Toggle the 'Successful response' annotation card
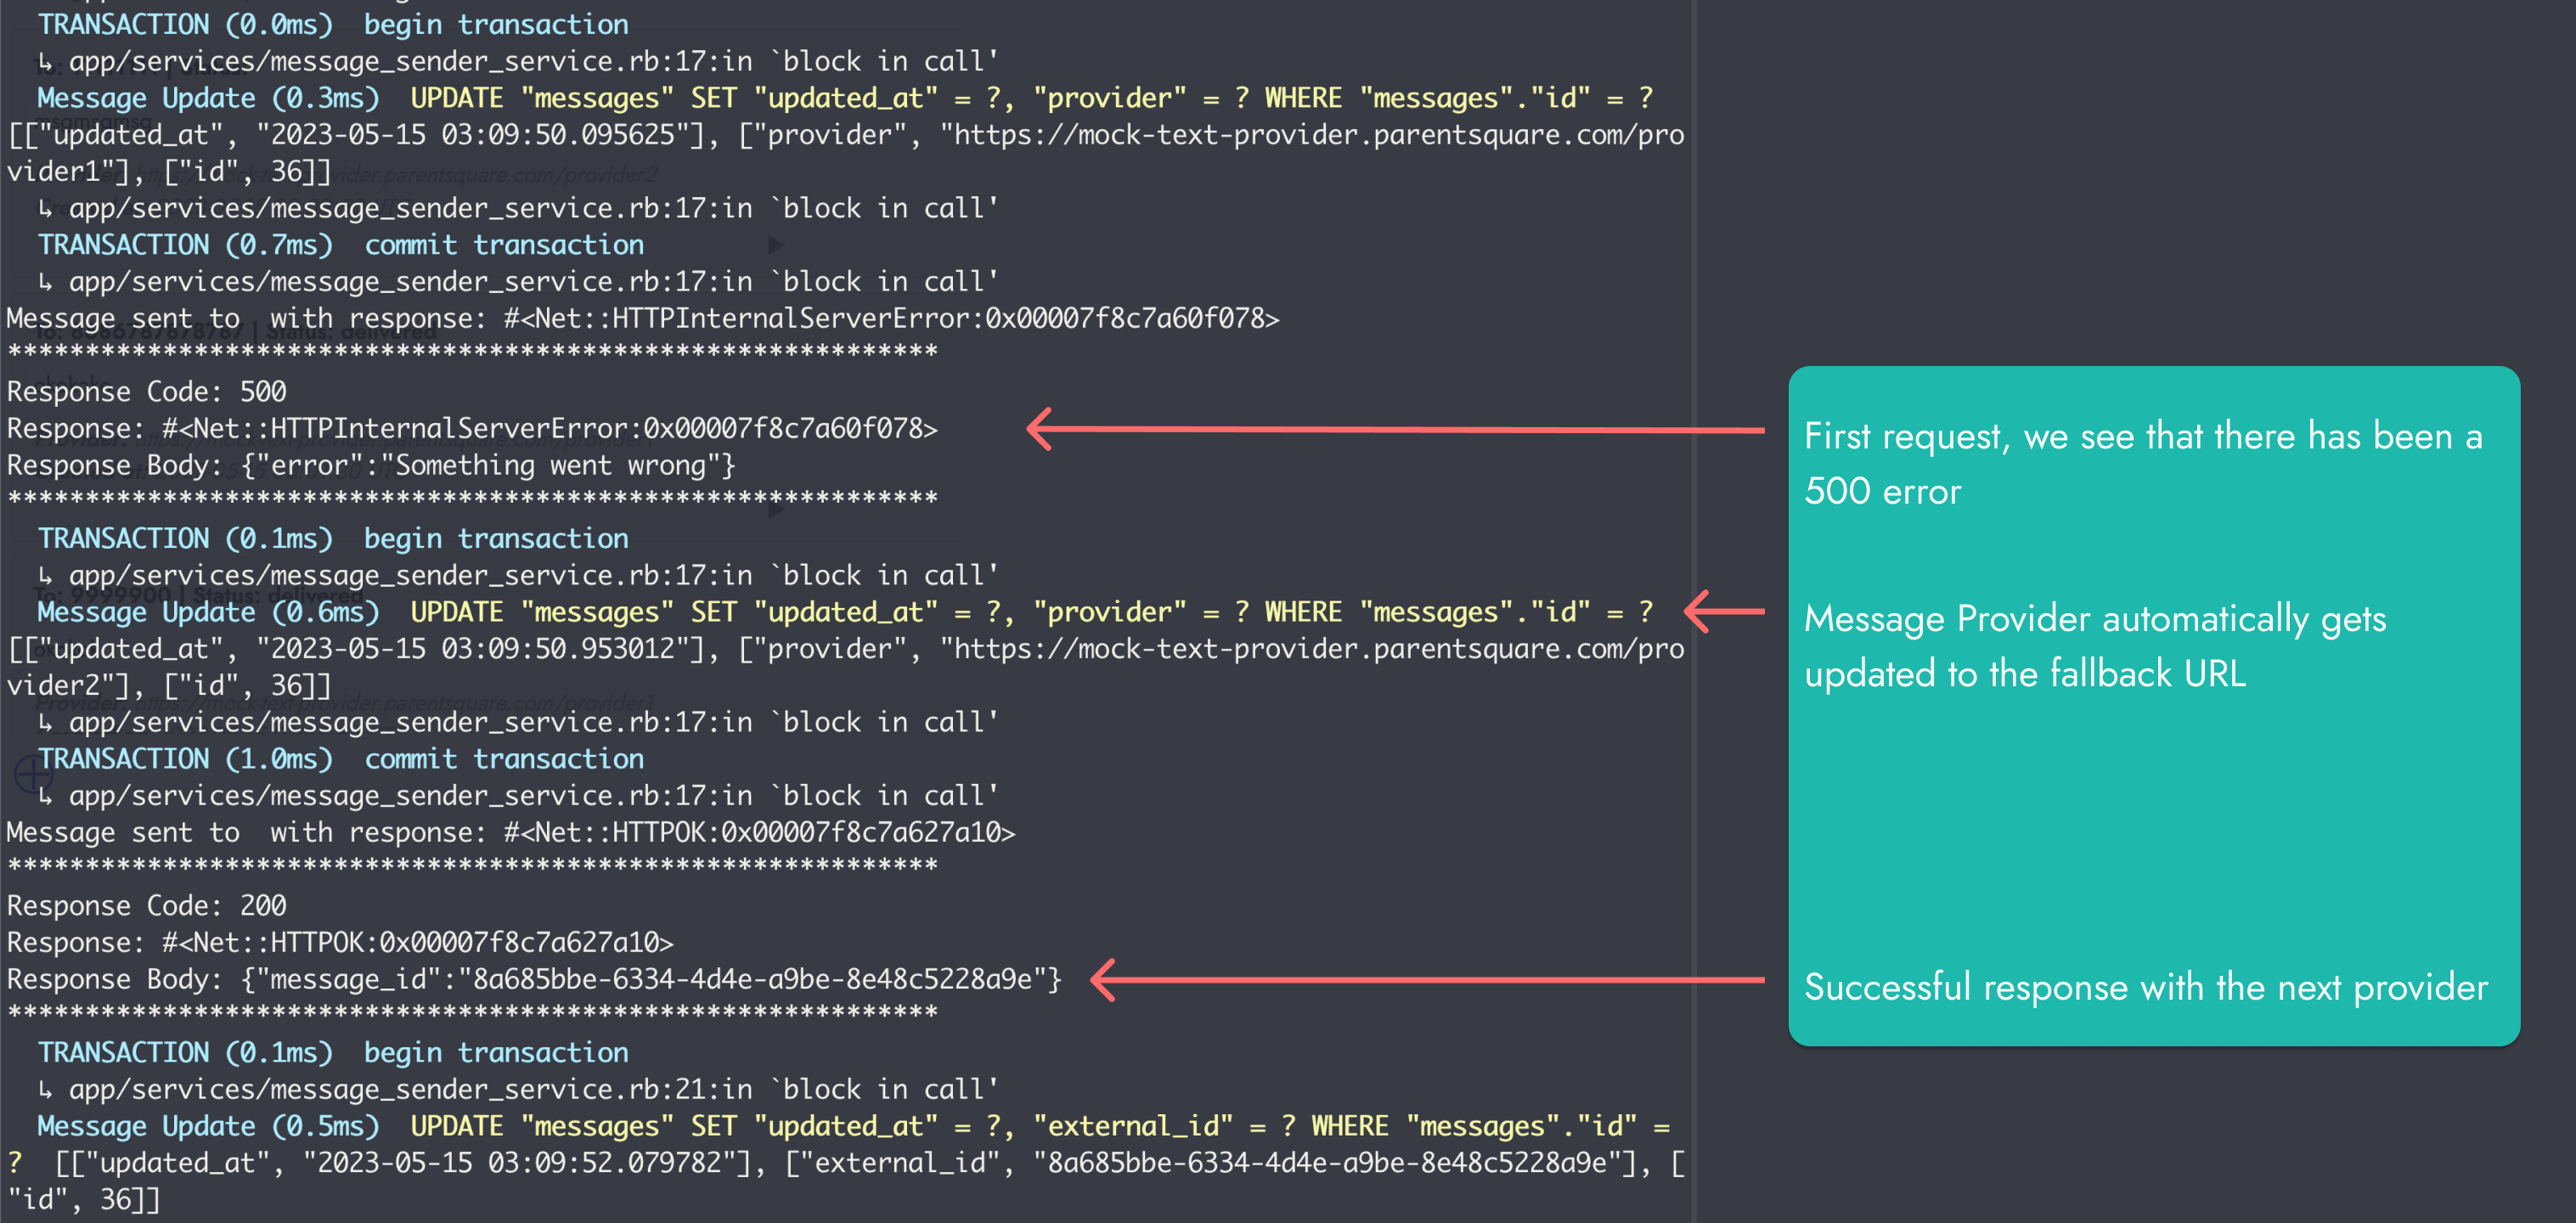 pos(2146,987)
